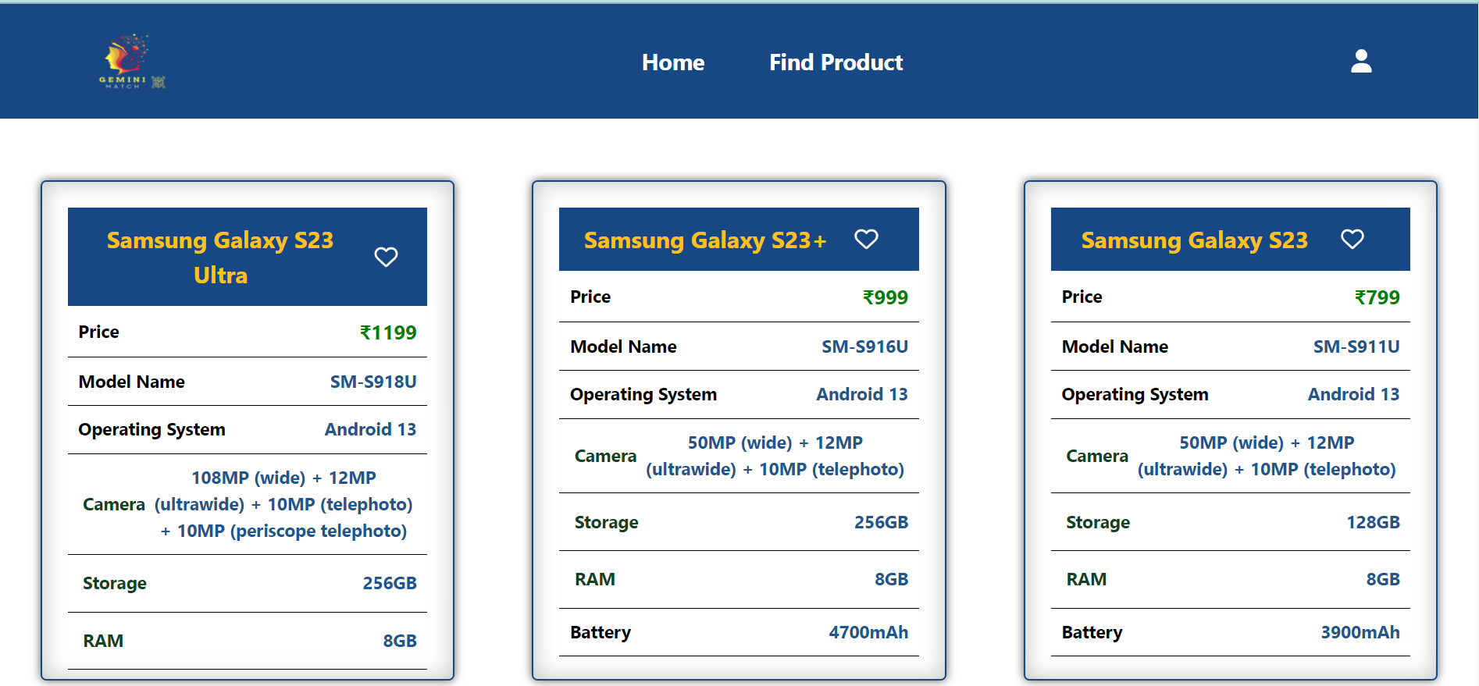Click model name SM-S911U
The height and width of the screenshot is (686, 1479).
[1356, 347]
